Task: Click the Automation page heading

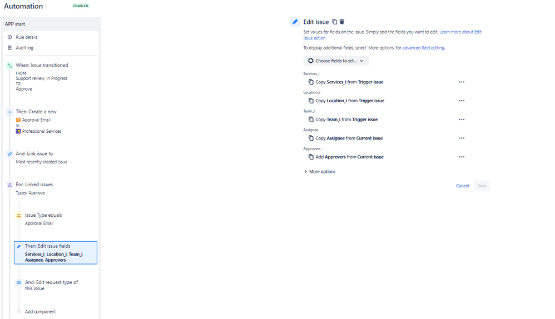Action: [23, 6]
